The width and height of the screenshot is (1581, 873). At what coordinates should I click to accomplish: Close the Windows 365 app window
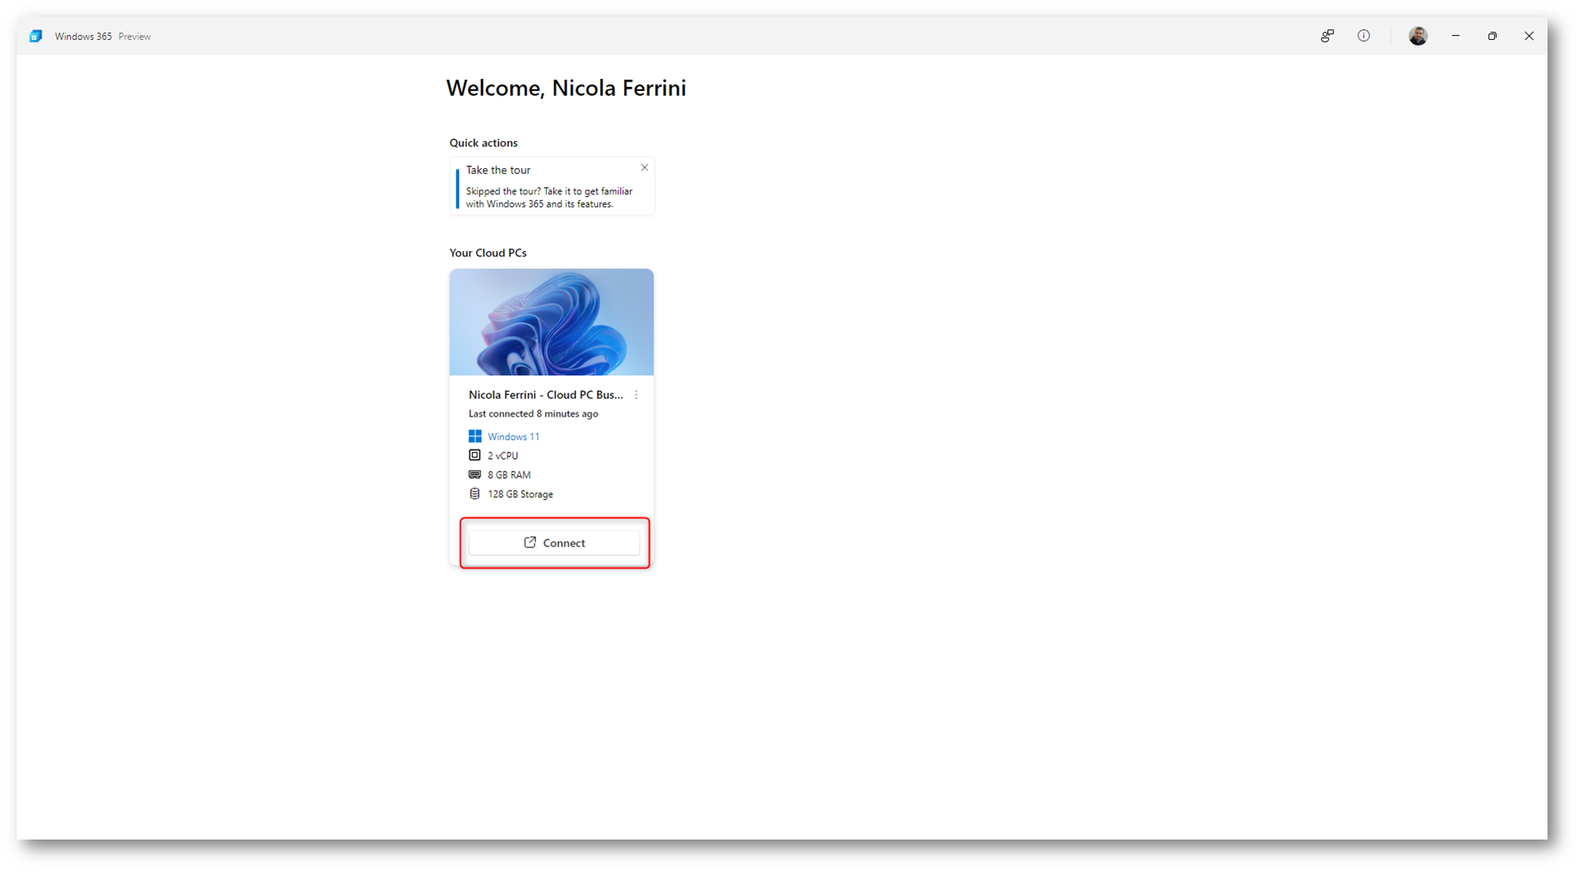[1529, 36]
